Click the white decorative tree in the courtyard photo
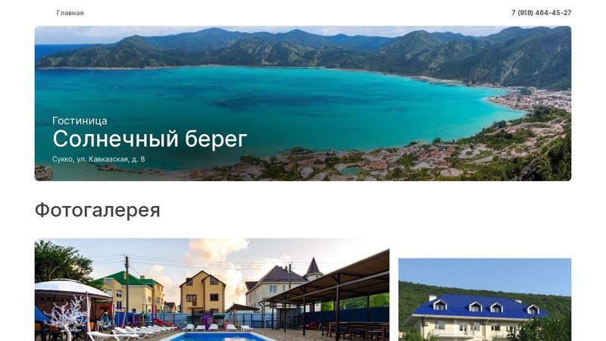Screen dimensions: 606x341 click(67, 317)
